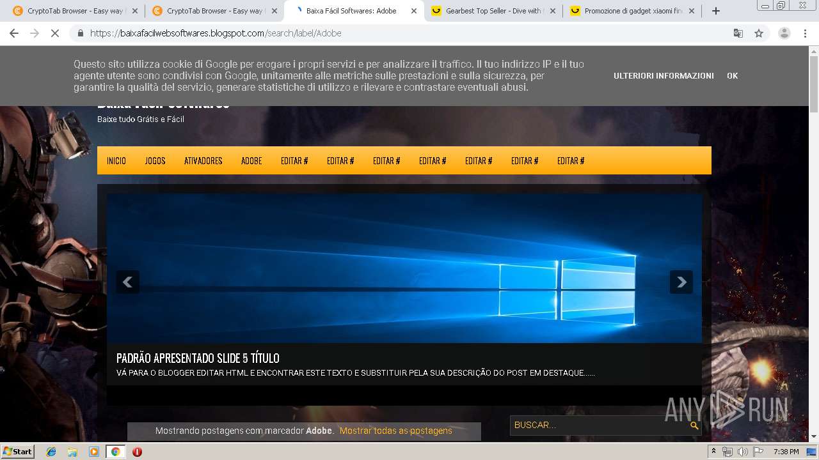
Task: Click Mostrar todas as postagens link
Action: [x=395, y=431]
